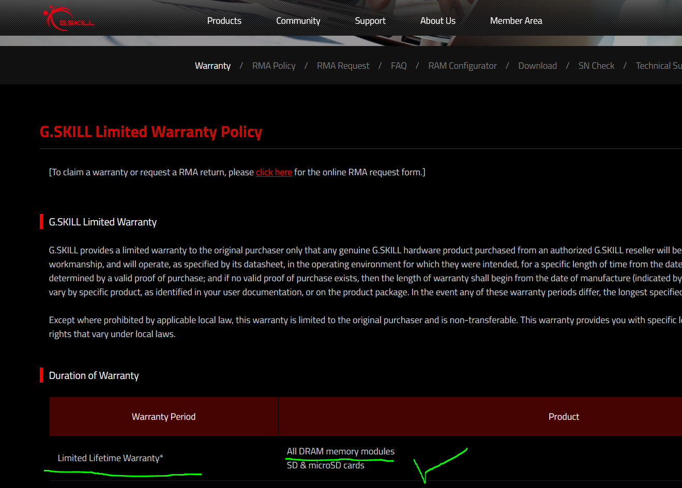Image resolution: width=682 pixels, height=488 pixels.
Task: Click the G.SKILL logo
Action: coord(69,19)
